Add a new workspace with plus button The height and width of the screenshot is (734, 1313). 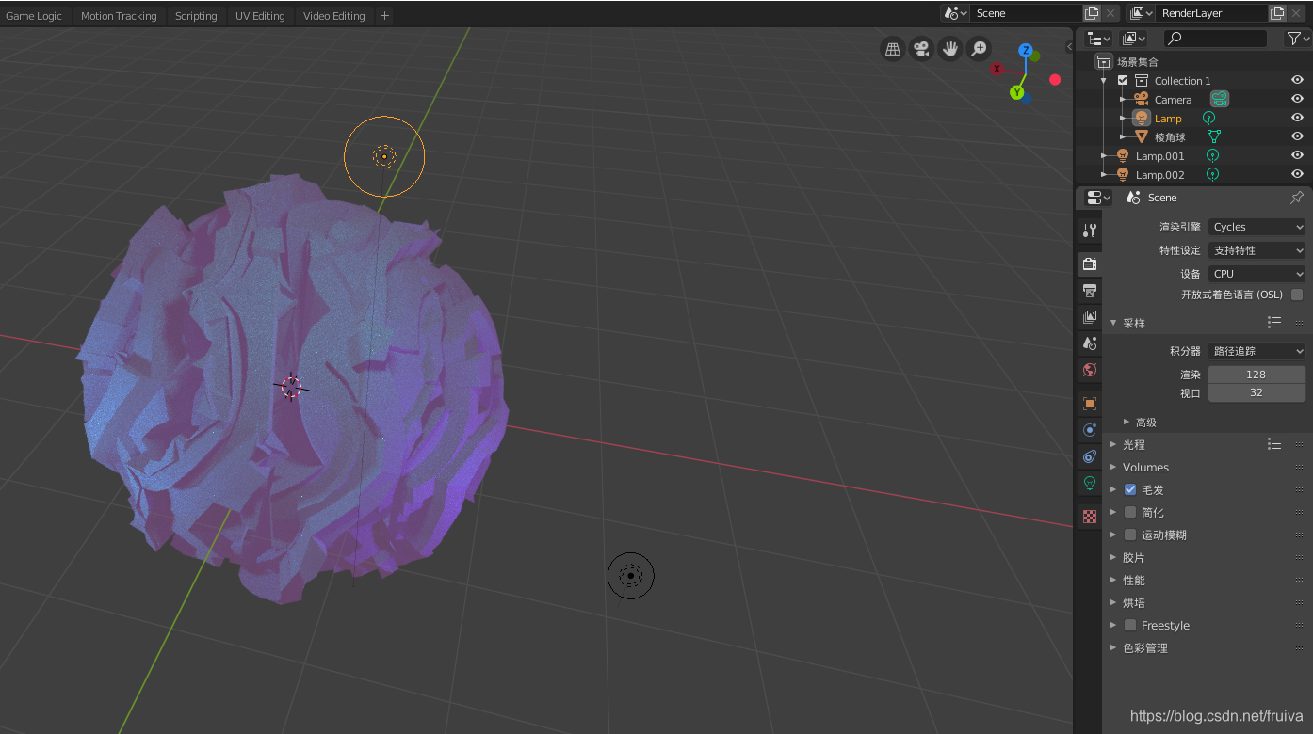click(x=384, y=16)
